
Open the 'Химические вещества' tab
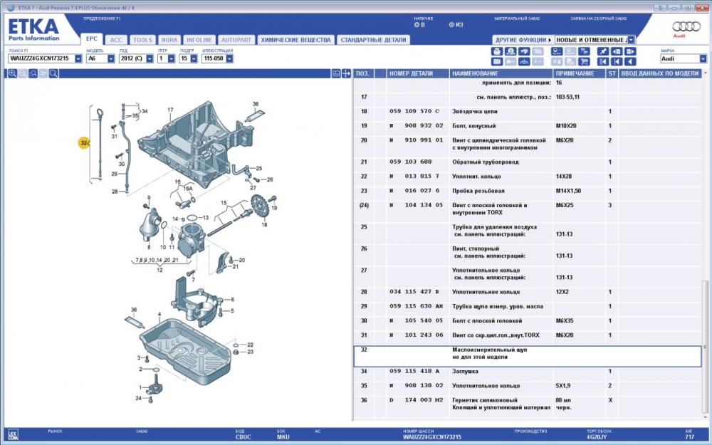click(x=295, y=40)
